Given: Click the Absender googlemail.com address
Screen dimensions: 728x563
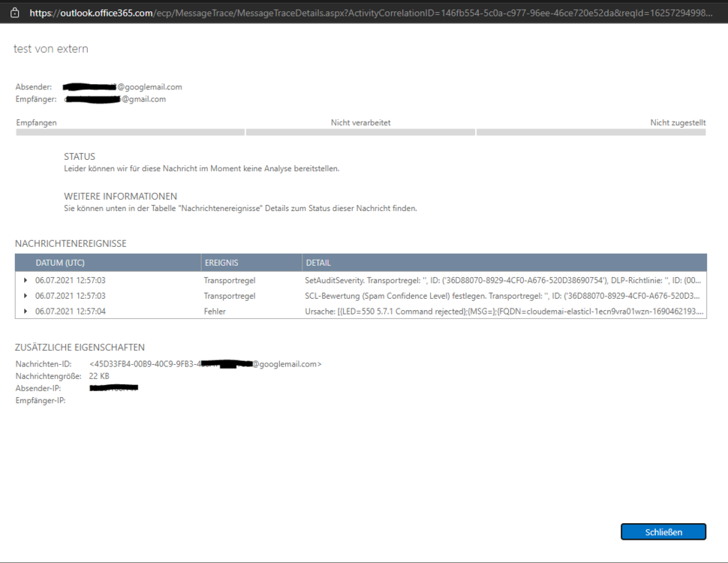Looking at the screenshot, I should (x=124, y=87).
